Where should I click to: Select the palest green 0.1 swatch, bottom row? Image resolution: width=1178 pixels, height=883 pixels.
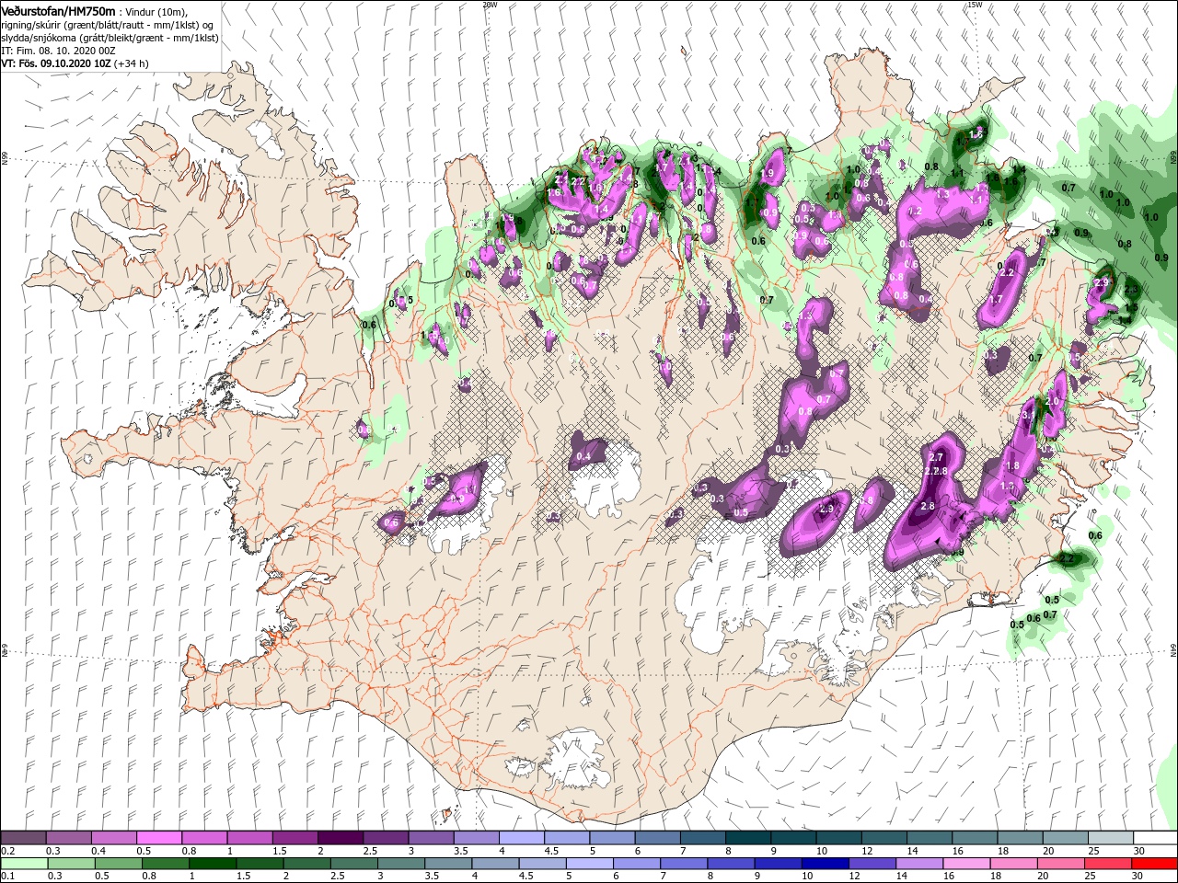point(23,864)
